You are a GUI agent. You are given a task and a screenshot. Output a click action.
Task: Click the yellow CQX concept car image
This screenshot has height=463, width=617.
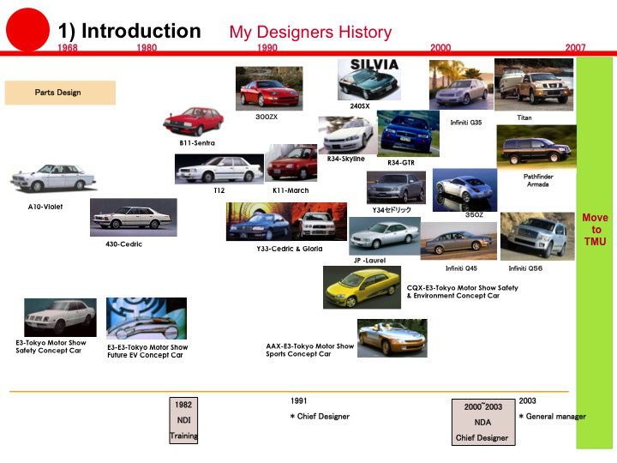[362, 287]
